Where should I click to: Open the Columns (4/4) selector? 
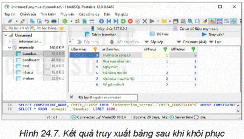[192, 42]
